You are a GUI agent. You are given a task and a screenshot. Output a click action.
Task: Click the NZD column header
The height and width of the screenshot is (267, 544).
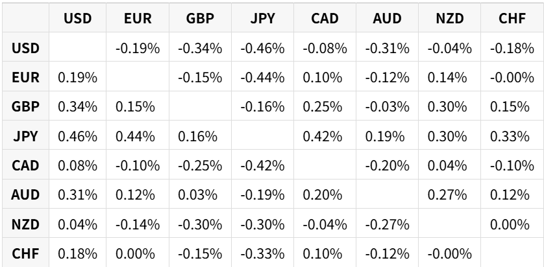pos(449,19)
